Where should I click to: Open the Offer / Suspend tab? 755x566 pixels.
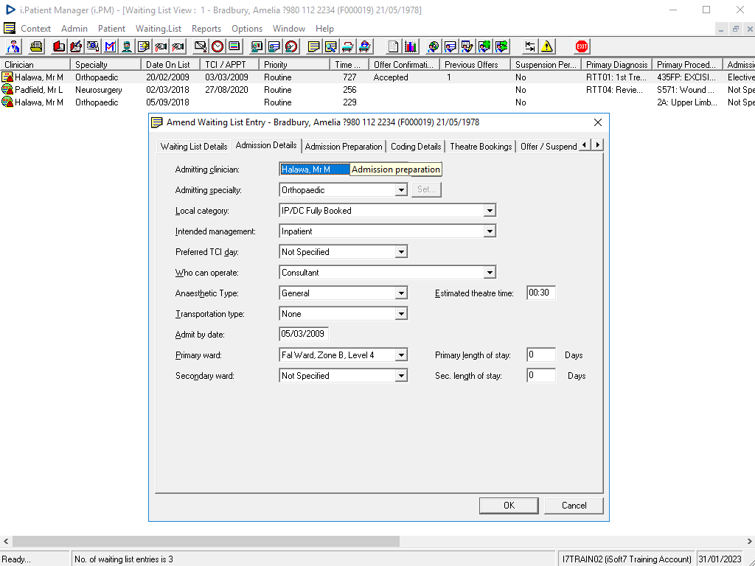tap(549, 147)
